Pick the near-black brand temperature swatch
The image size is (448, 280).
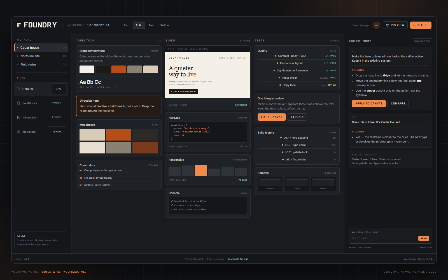click(103, 69)
